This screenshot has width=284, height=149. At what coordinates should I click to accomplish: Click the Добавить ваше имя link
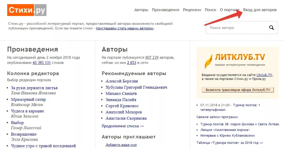point(121,145)
